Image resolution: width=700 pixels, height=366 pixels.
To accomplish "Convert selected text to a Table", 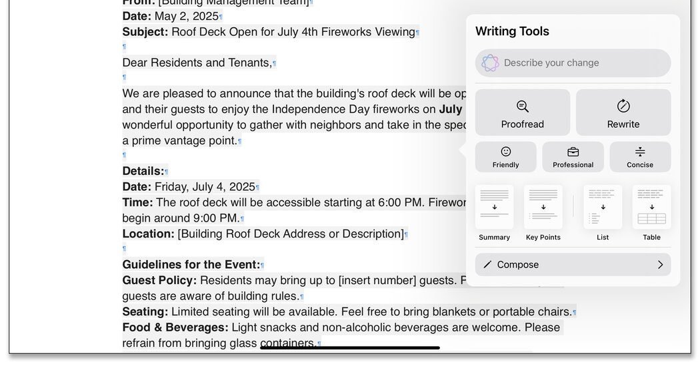I will [x=651, y=213].
